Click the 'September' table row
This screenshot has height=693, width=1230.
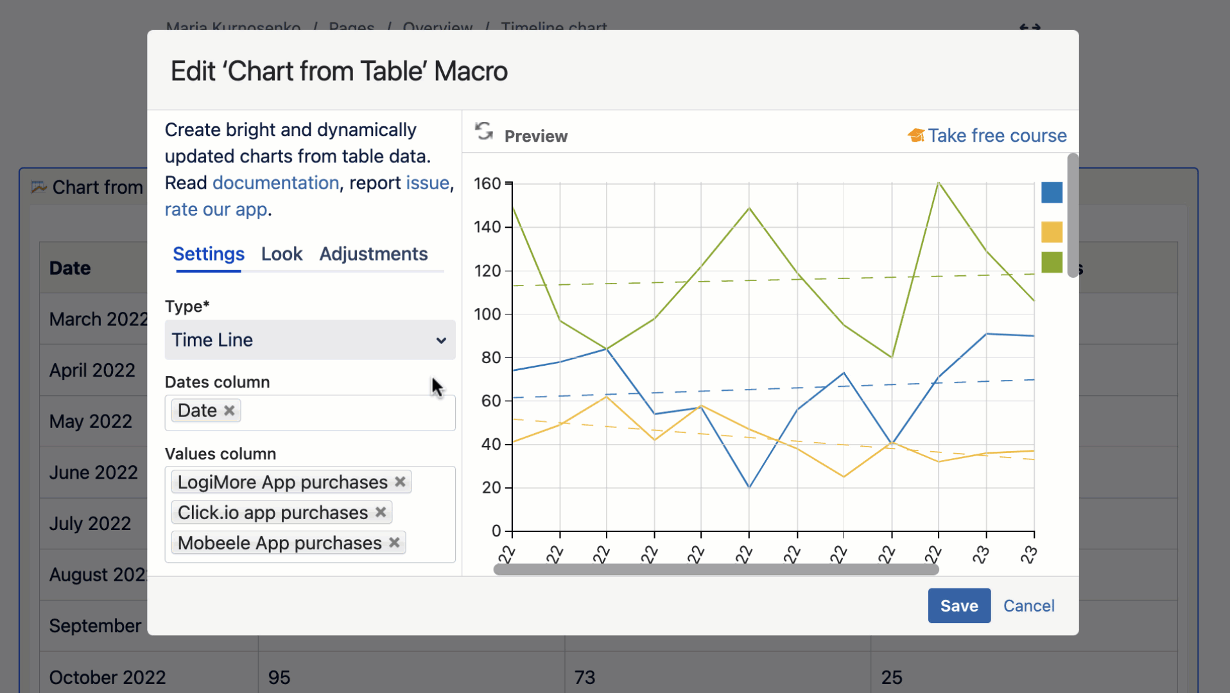95,626
